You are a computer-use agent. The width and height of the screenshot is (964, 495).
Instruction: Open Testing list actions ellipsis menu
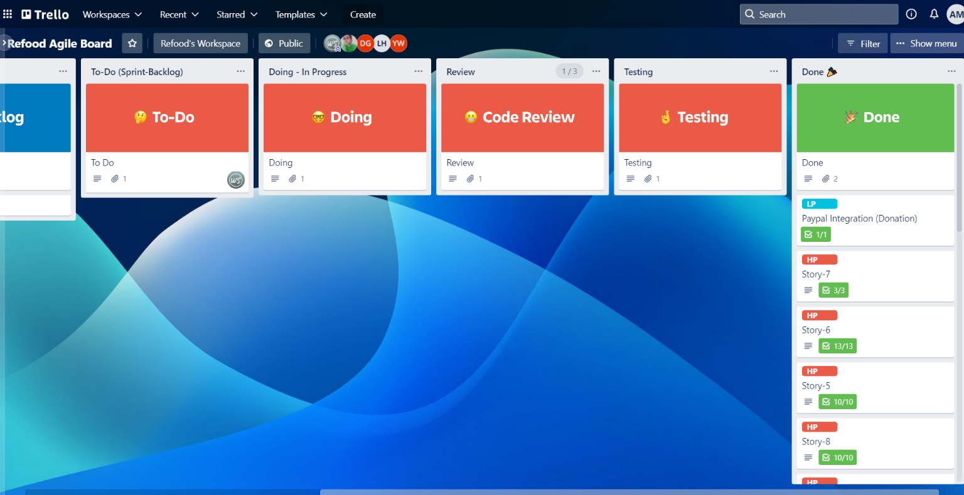(773, 71)
